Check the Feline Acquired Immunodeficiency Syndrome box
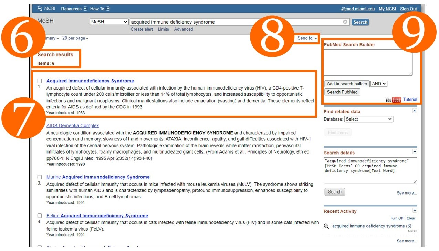This screenshot has width=439, height=251. tap(40, 215)
